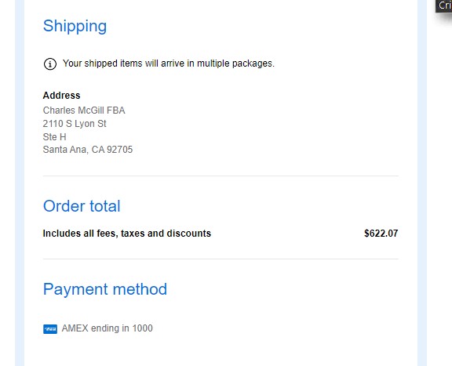Click the multiple packages notice text

[x=169, y=63]
